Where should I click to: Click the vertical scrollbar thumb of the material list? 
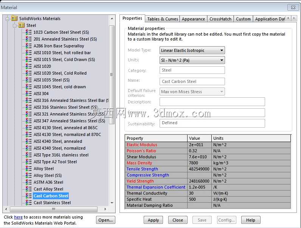pyautogui.click(x=112, y=75)
